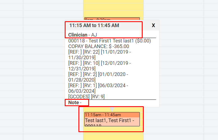This screenshot has width=218, height=140.
Task: Open patient 000118 - Test First1 Test last1
Action: pos(110,41)
